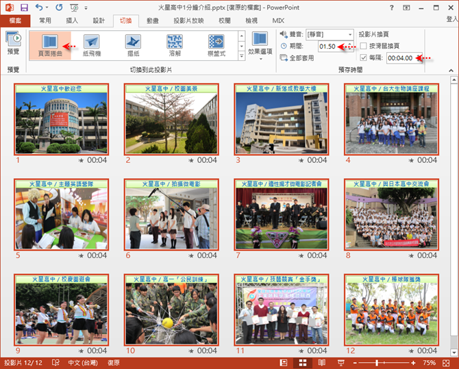Click 復原 recovered indicator in status bar
The image size is (459, 369).
(114, 363)
